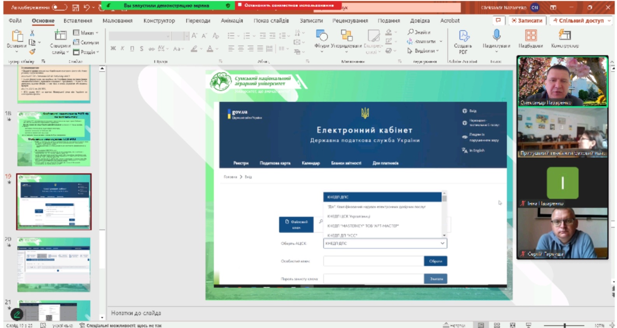
Task: Start dictation with the Диктувати microphone
Action: pyautogui.click(x=496, y=41)
